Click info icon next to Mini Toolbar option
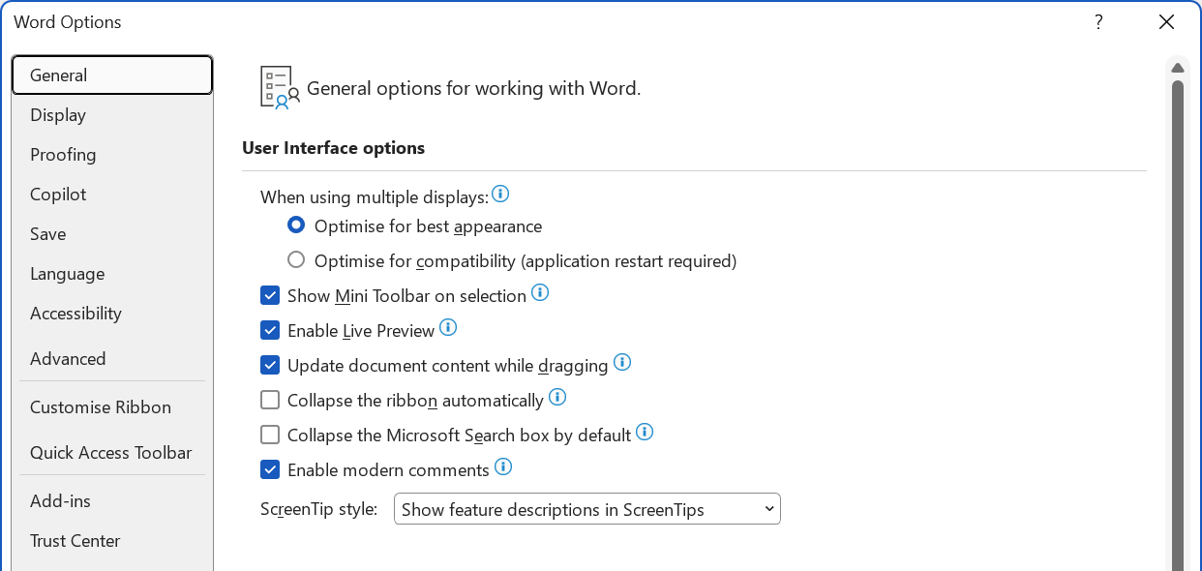Viewport: 1202px width, 571px height. [x=540, y=292]
